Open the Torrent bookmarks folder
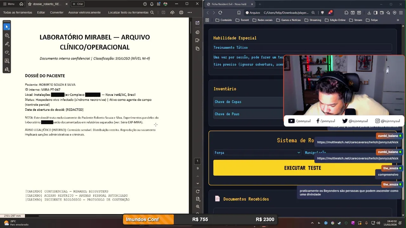 click(x=242, y=20)
